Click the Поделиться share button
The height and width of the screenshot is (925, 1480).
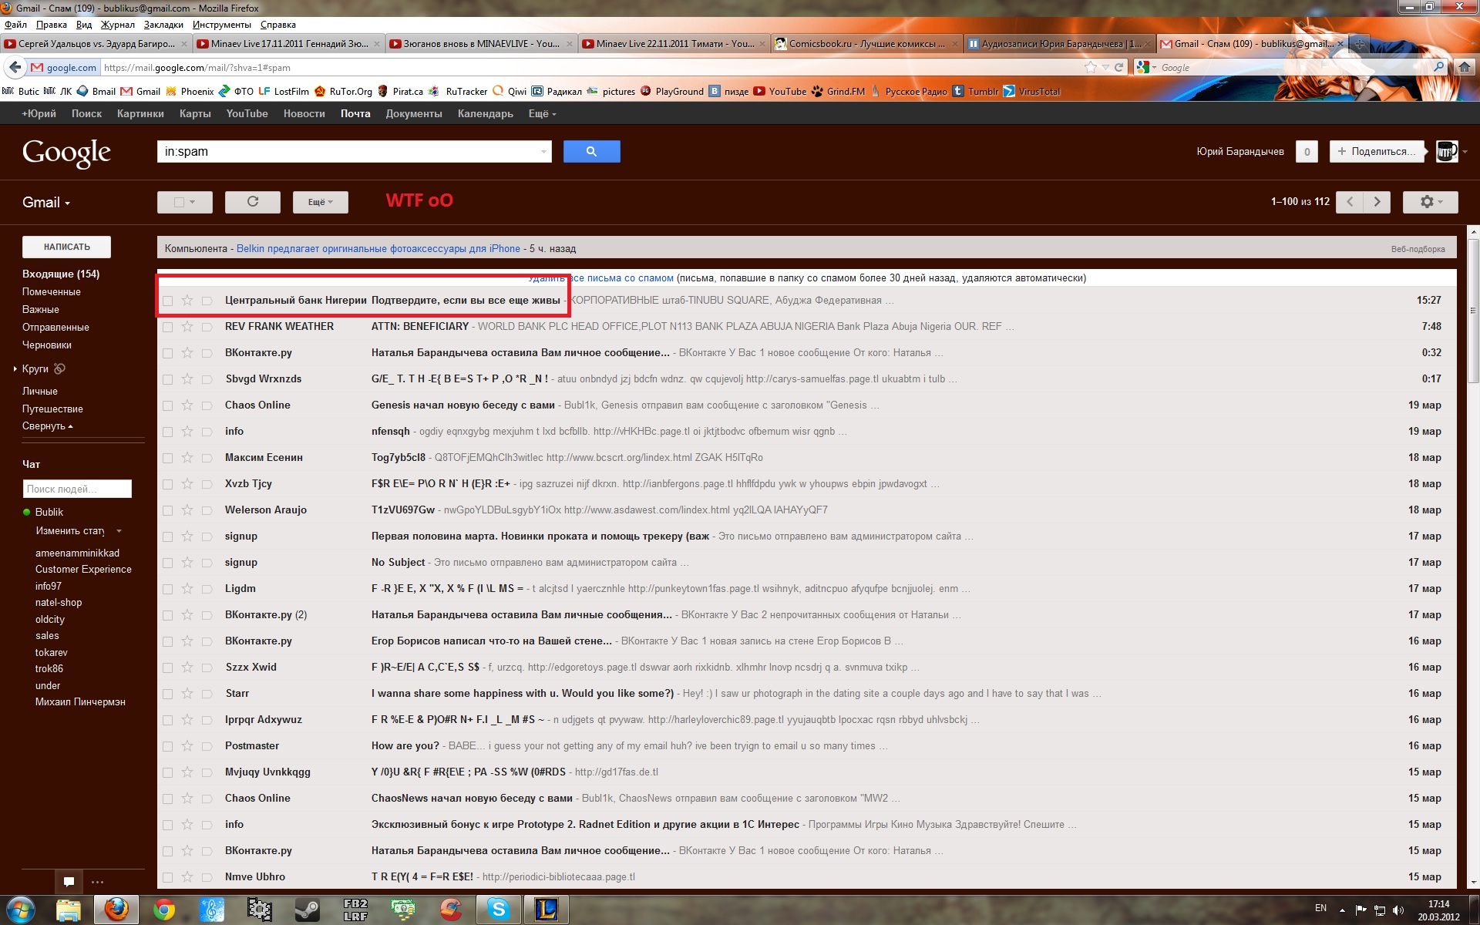pos(1377,152)
